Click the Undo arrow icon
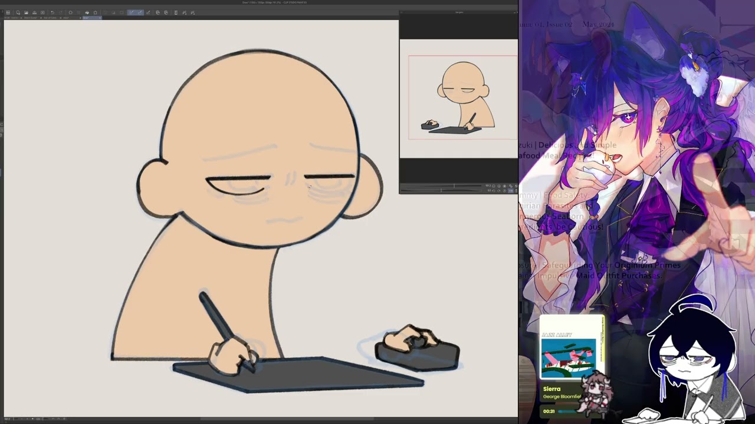 tap(52, 12)
